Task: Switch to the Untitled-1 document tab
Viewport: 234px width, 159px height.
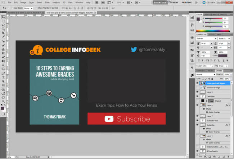Action: [25, 13]
